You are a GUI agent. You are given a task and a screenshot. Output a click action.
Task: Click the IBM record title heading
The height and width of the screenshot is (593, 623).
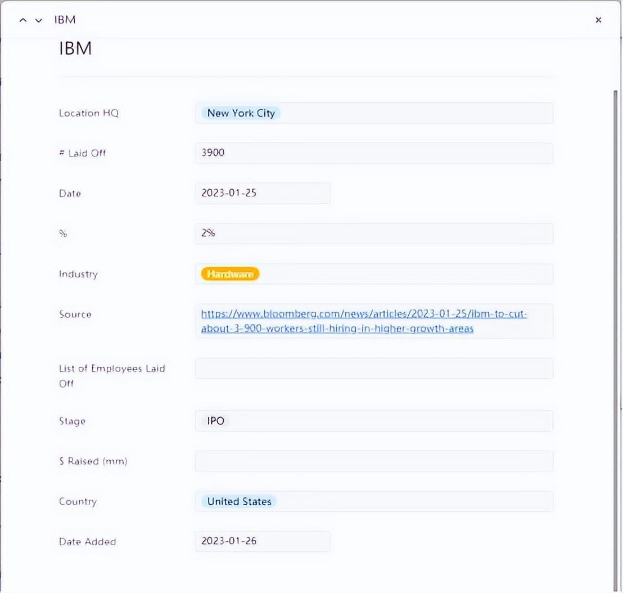tap(75, 49)
